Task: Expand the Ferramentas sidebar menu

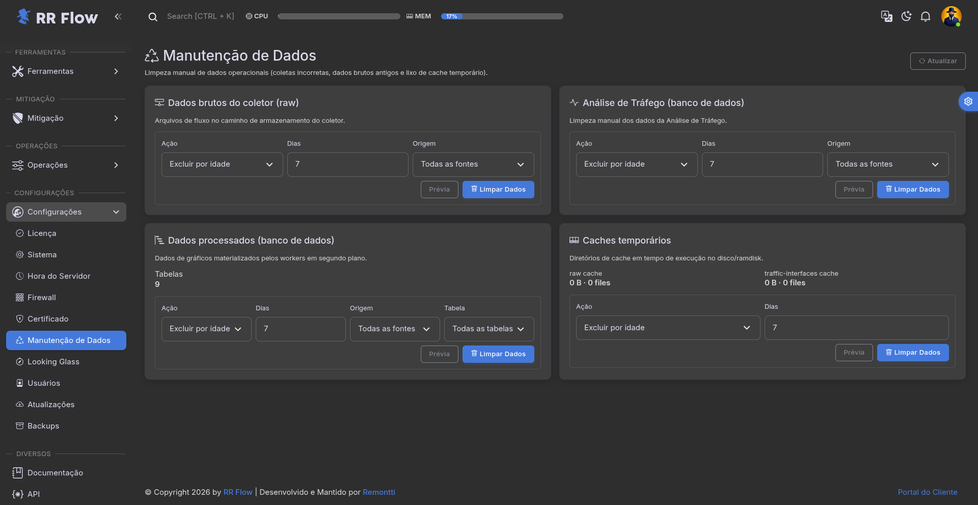Action: [66, 71]
